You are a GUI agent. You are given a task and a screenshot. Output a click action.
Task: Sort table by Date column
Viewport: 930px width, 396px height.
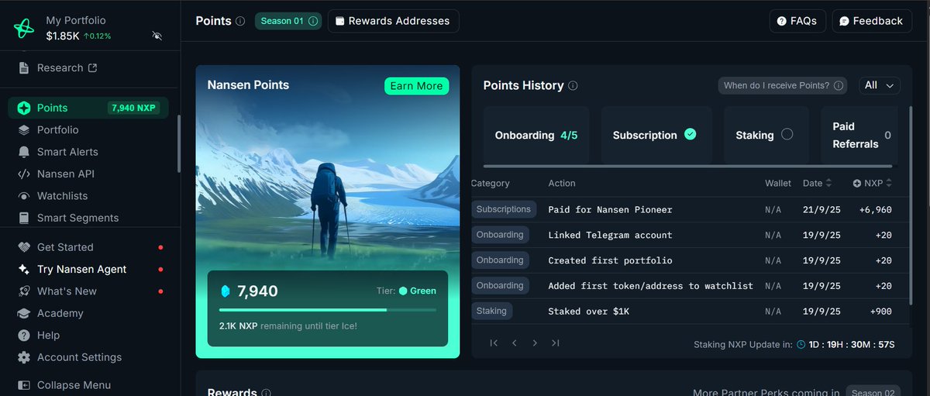817,184
